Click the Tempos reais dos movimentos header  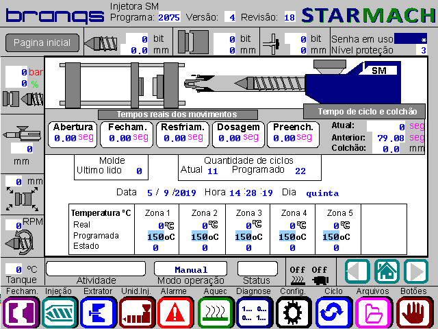tap(178, 114)
